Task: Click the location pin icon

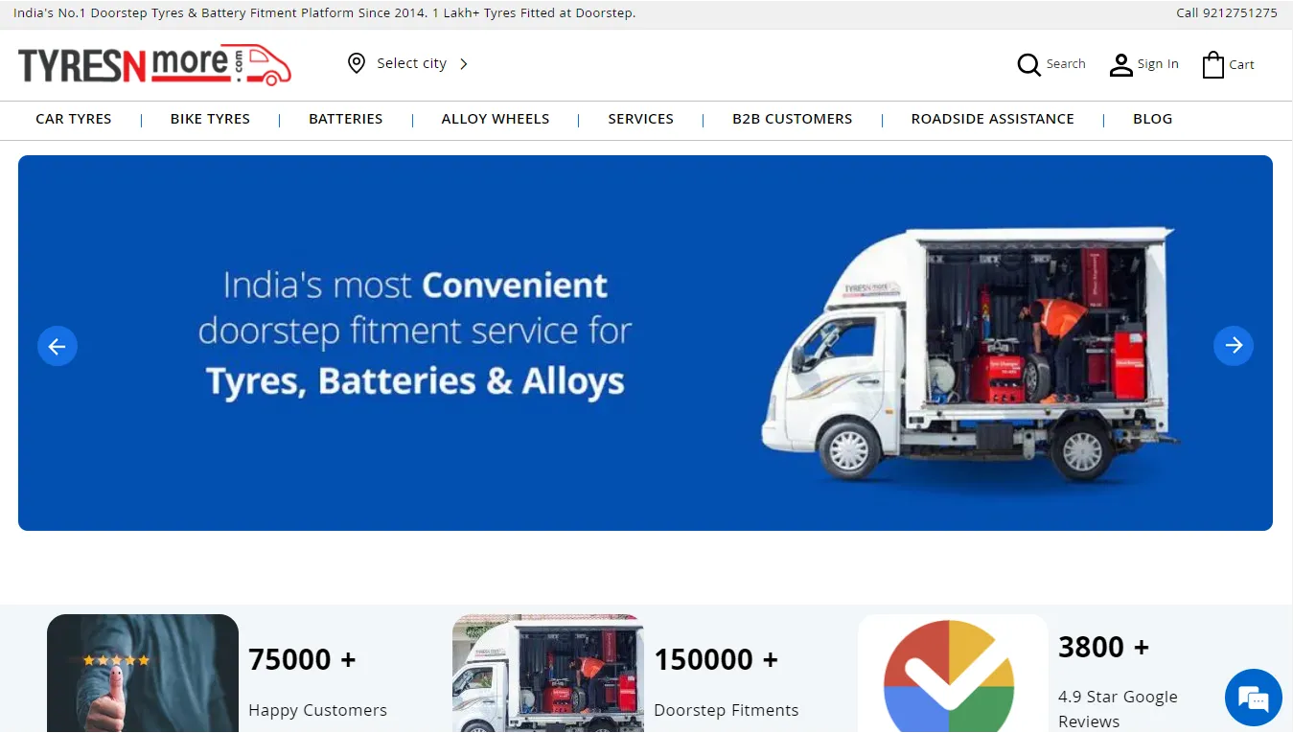Action: pos(357,63)
